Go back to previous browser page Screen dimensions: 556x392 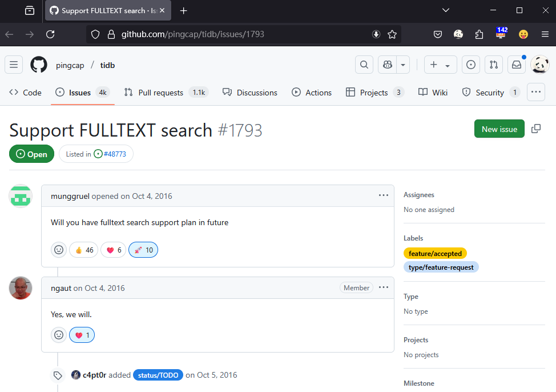click(x=9, y=34)
